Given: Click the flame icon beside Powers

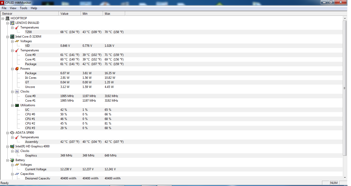Looking at the screenshot, I should pyautogui.click(x=17, y=69).
